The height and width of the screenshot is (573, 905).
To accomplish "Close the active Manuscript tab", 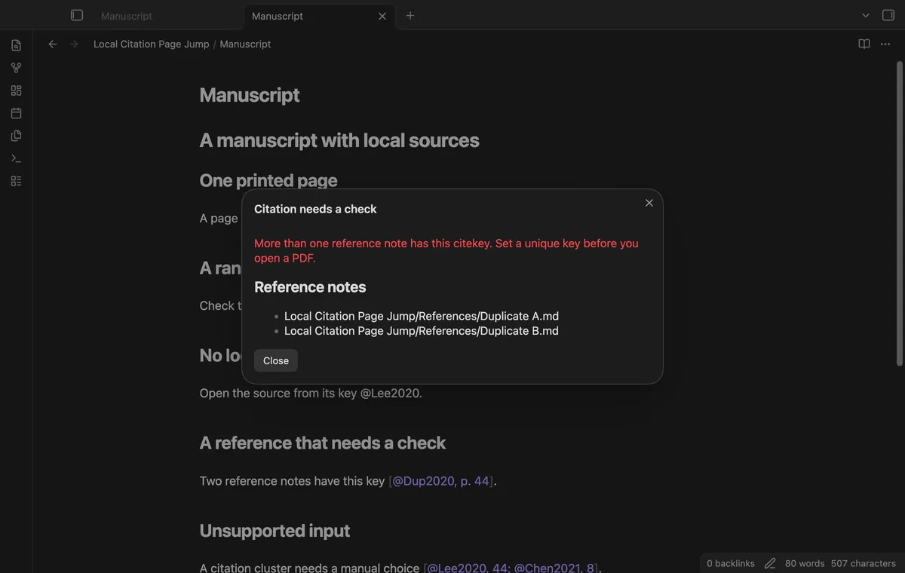I will point(382,16).
